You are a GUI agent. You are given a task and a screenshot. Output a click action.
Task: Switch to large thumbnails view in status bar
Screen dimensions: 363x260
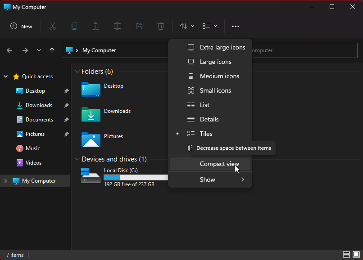356,255
